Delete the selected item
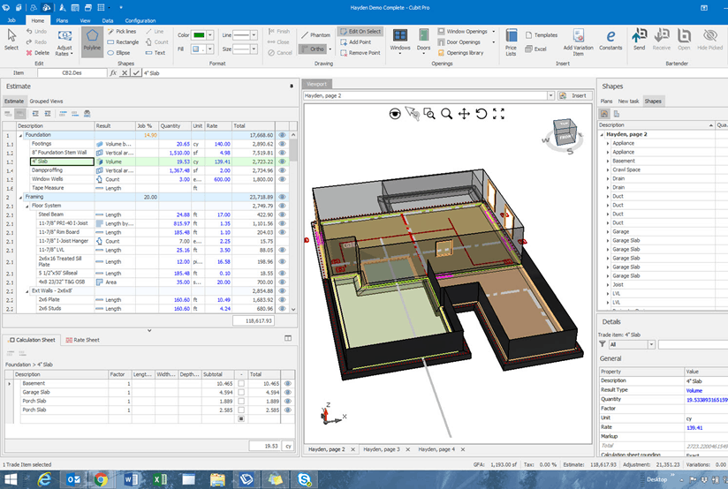Image resolution: width=728 pixels, height=489 pixels. pyautogui.click(x=38, y=53)
